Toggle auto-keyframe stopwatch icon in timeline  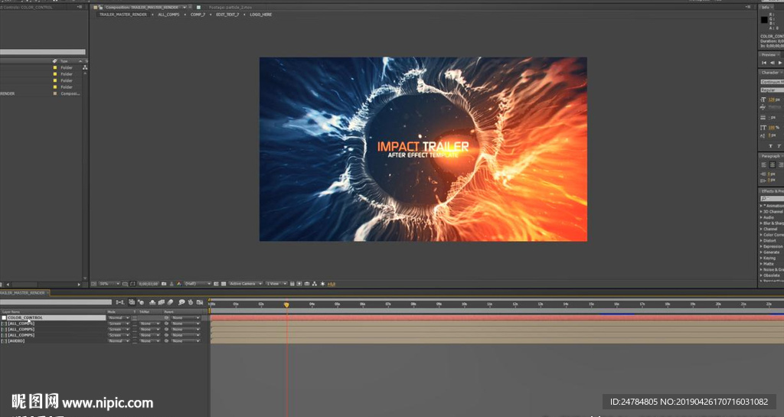tap(190, 302)
